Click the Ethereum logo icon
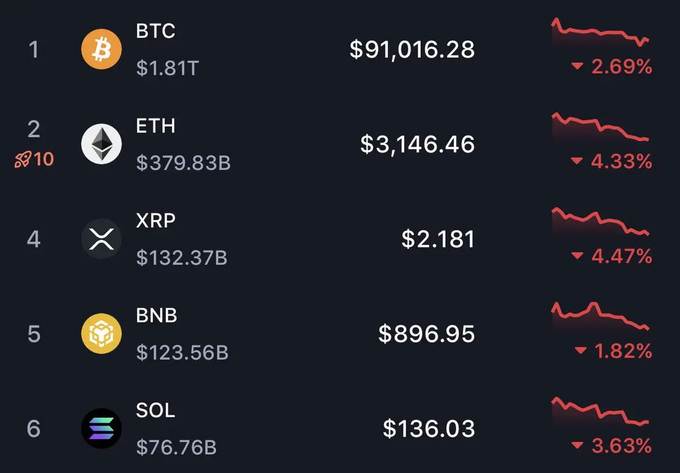 (x=101, y=144)
